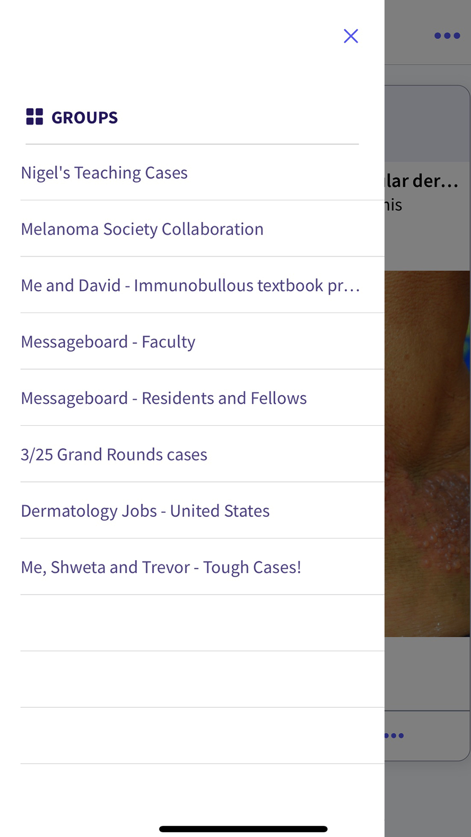Open Me and David Immunobullous textbook group
471x837 pixels.
tap(190, 285)
